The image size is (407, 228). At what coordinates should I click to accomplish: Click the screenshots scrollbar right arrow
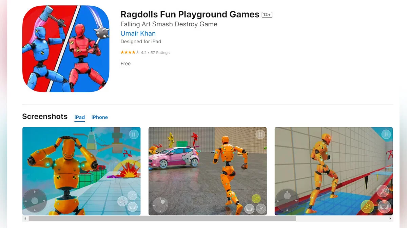point(391,219)
